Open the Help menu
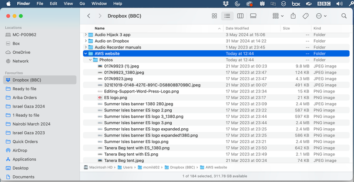Viewport: 354px width, 182px height. (x=118, y=4)
